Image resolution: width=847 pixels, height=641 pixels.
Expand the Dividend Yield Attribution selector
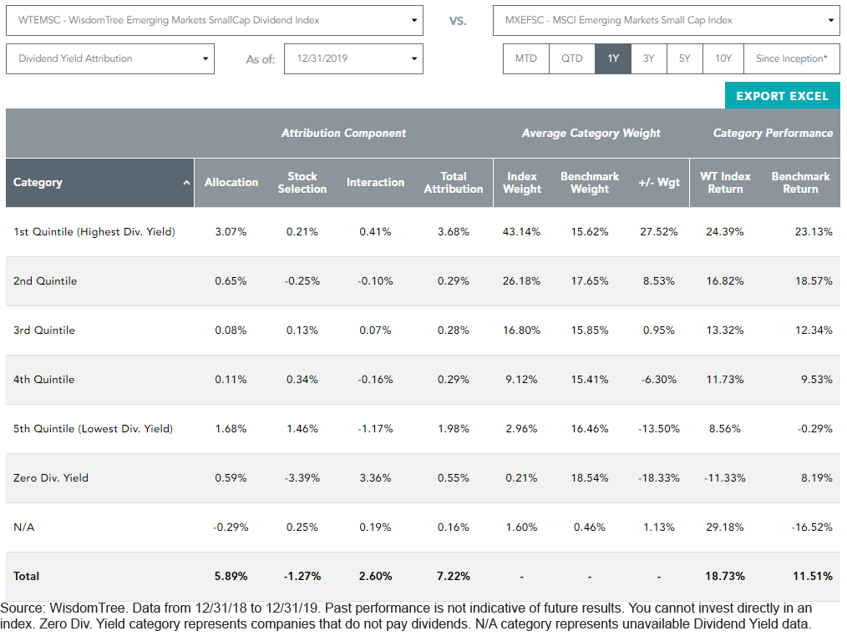(110, 58)
